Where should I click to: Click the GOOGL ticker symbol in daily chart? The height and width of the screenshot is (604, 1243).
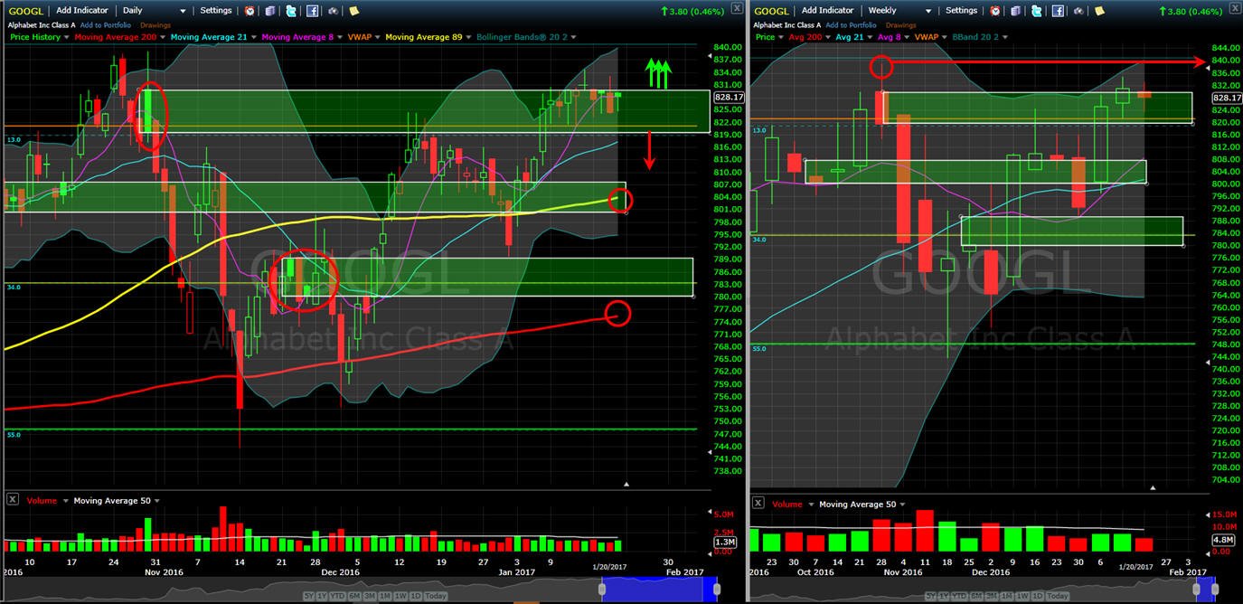pos(27,11)
